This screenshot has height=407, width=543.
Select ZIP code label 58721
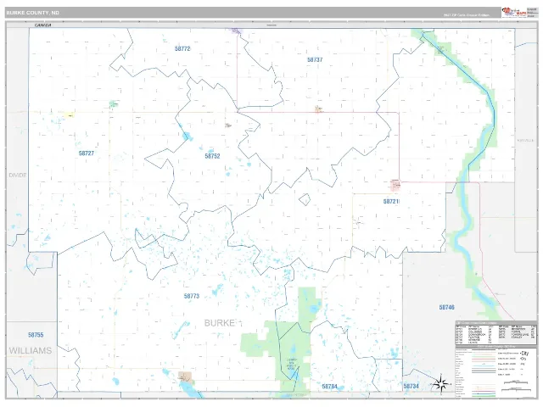pyautogui.click(x=391, y=202)
